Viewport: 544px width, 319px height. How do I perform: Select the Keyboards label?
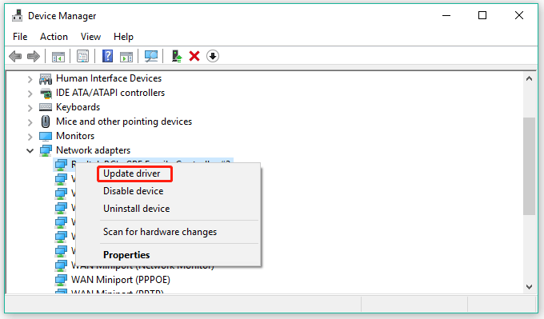[78, 107]
